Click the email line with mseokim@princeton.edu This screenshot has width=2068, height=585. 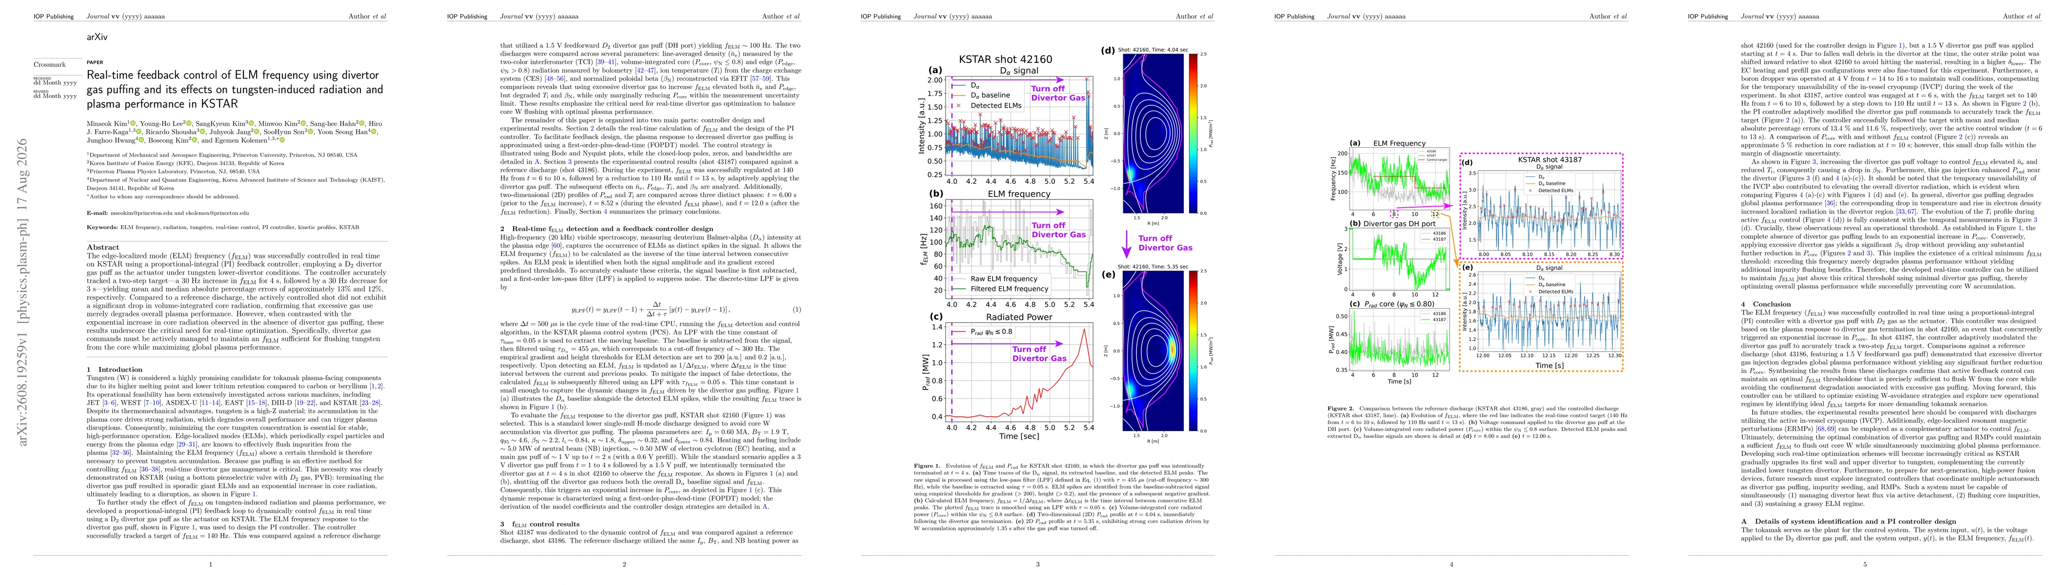click(168, 214)
